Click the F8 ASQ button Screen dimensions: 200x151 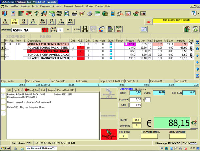tap(61, 21)
